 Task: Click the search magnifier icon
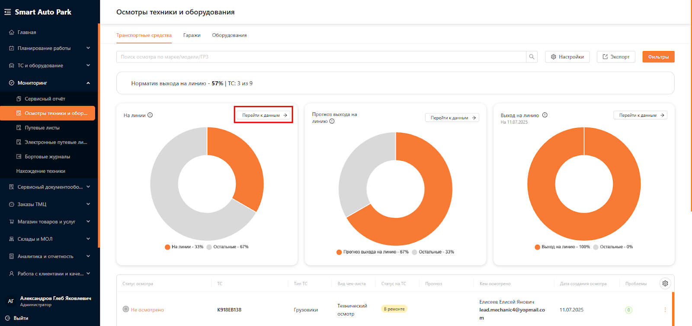(x=532, y=57)
